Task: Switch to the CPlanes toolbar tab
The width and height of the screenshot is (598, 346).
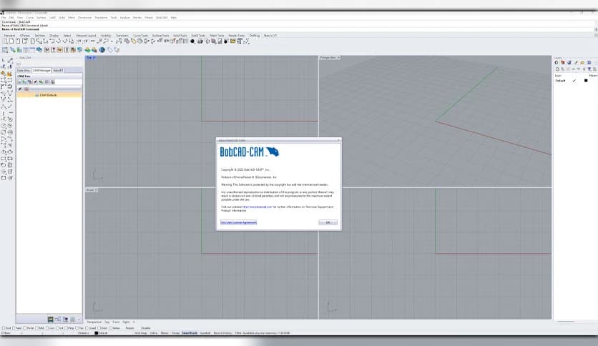Action: point(25,36)
